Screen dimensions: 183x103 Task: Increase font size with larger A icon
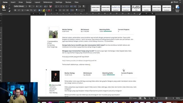(37, 6)
